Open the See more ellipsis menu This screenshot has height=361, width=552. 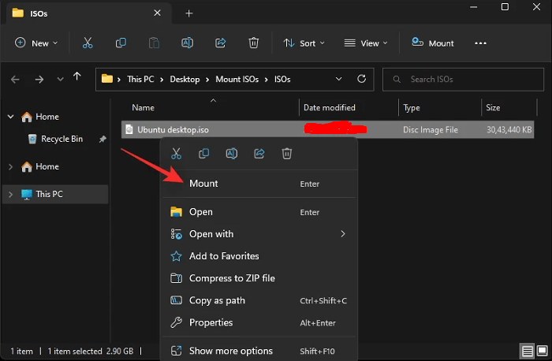click(x=480, y=43)
